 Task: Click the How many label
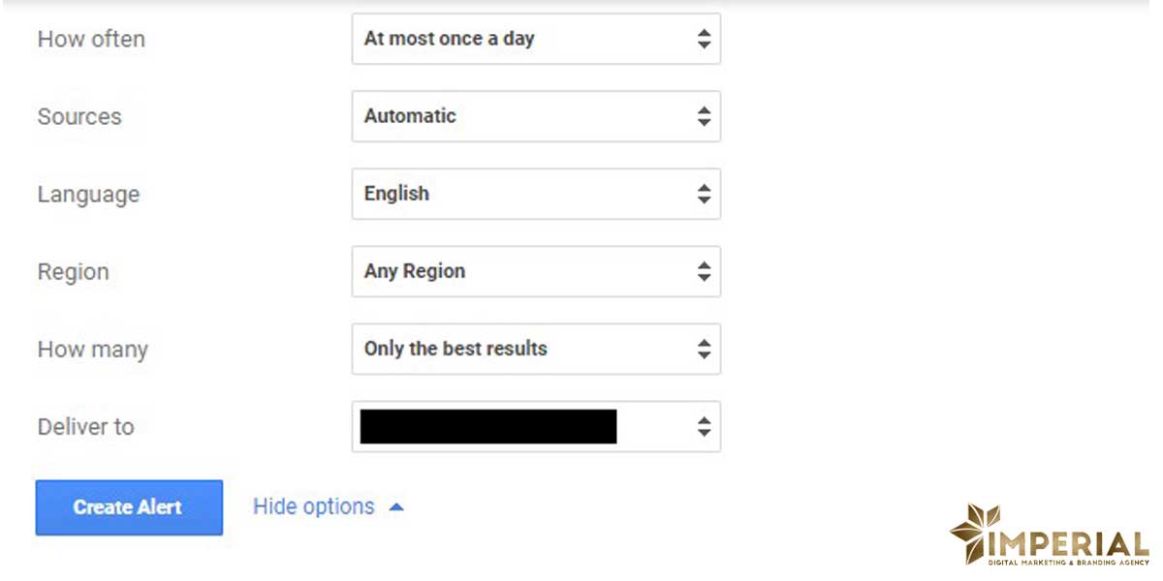point(92,350)
